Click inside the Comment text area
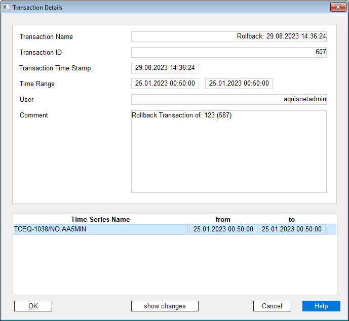 (x=228, y=152)
